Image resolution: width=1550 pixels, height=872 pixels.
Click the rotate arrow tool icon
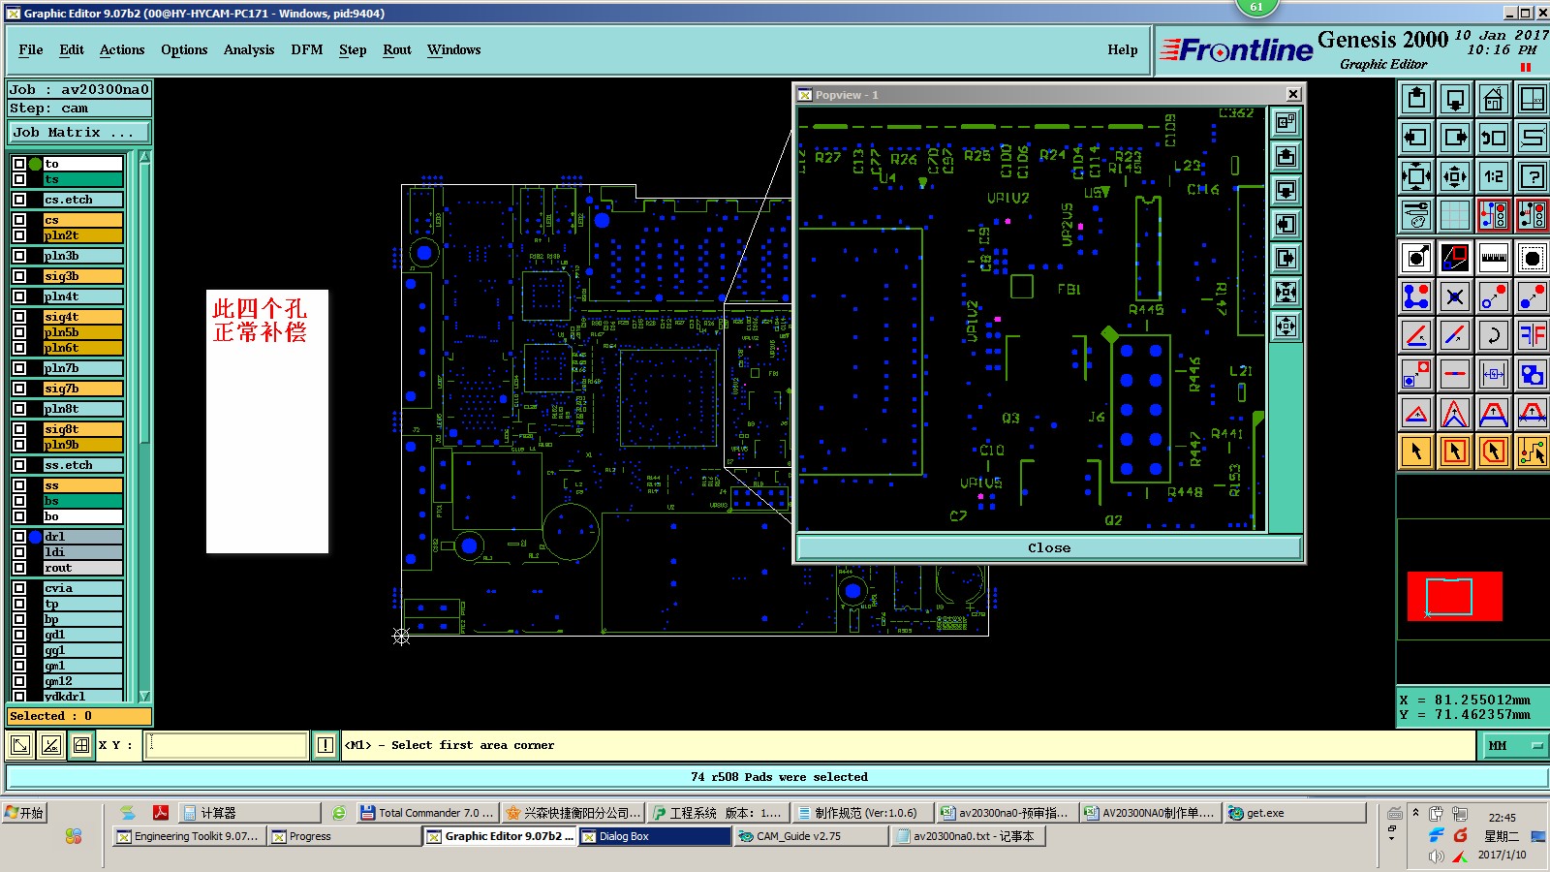pyautogui.click(x=1494, y=335)
